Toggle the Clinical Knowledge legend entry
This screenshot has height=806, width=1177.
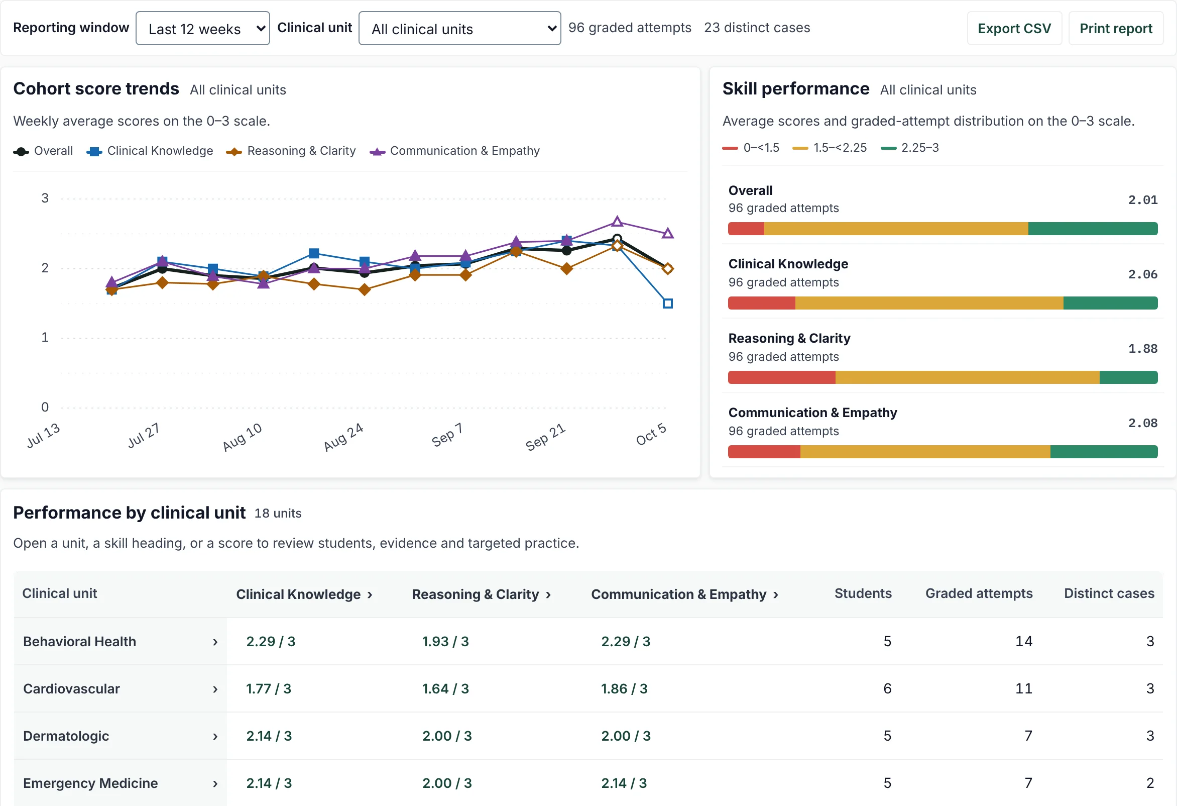tap(150, 151)
